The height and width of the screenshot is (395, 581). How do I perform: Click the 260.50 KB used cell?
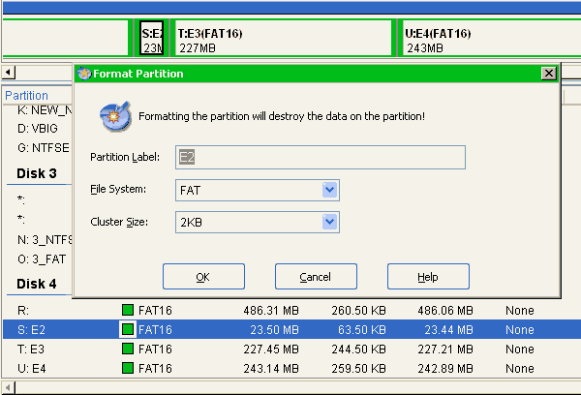pos(358,311)
